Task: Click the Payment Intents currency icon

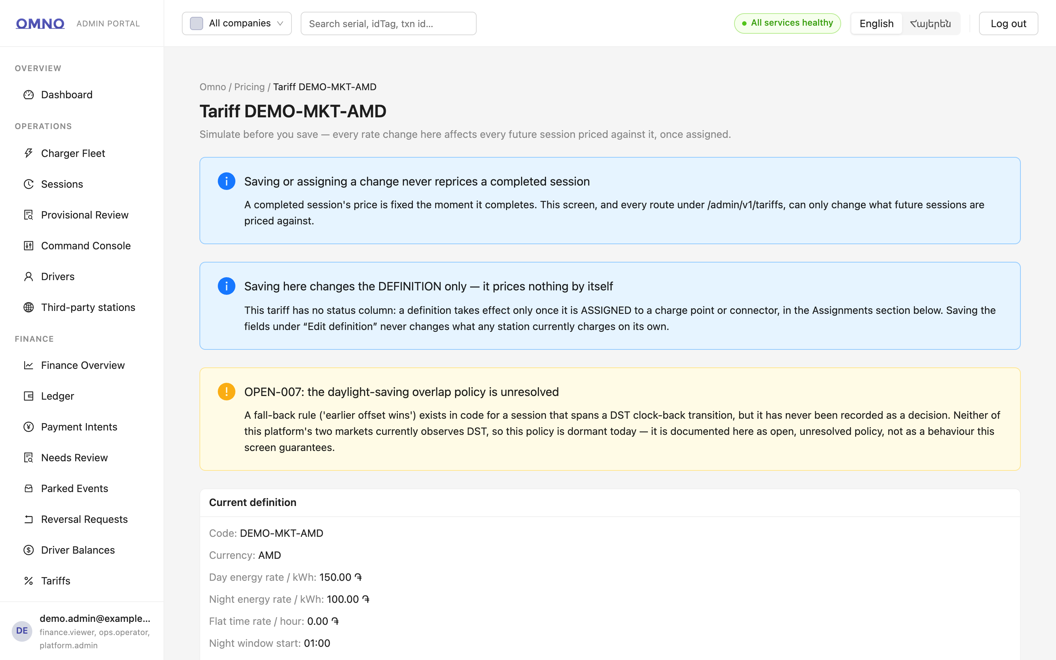Action: click(x=29, y=427)
